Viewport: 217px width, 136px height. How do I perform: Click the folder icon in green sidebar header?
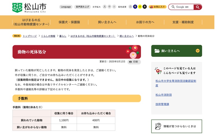pyautogui.click(x=157, y=51)
